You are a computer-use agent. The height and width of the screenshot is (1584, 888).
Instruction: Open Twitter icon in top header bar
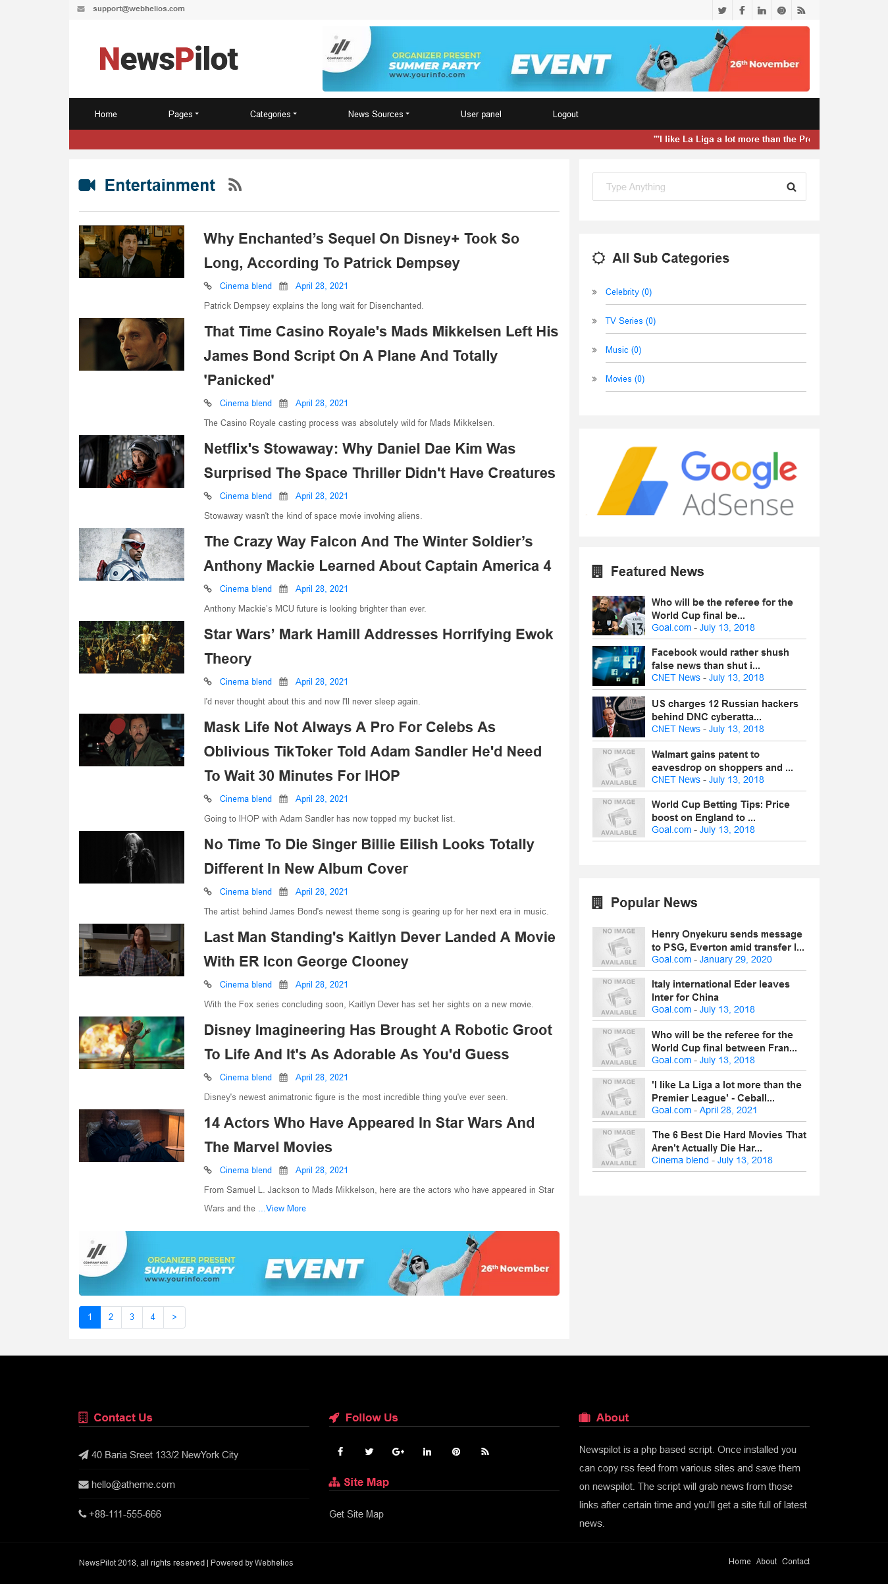tap(722, 11)
